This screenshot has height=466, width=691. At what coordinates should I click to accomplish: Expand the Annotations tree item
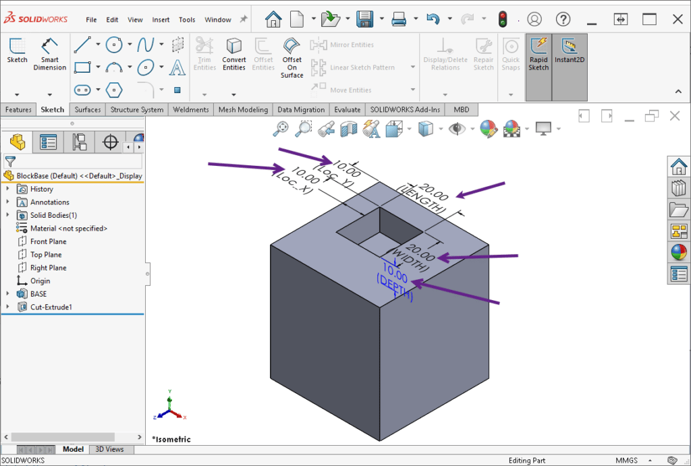point(9,202)
